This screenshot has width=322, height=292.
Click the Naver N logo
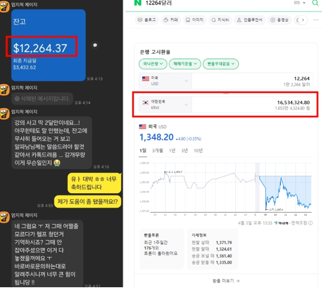click(138, 3)
